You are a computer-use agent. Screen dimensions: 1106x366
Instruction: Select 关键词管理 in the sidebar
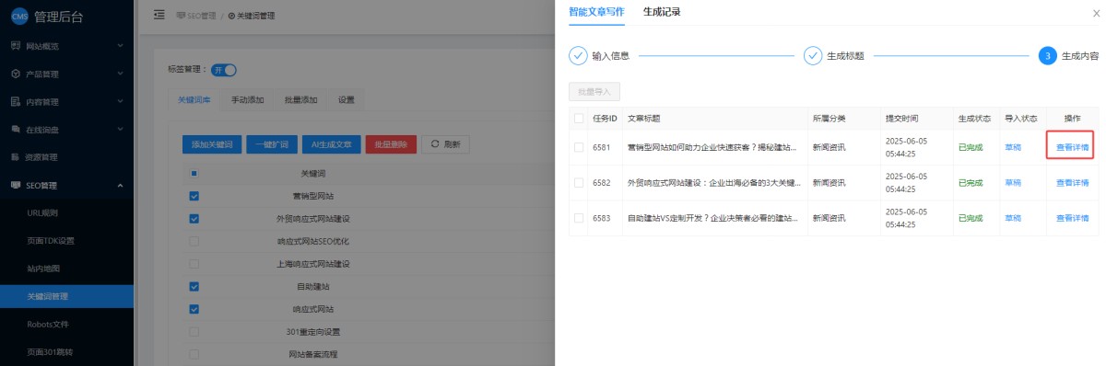pos(66,296)
